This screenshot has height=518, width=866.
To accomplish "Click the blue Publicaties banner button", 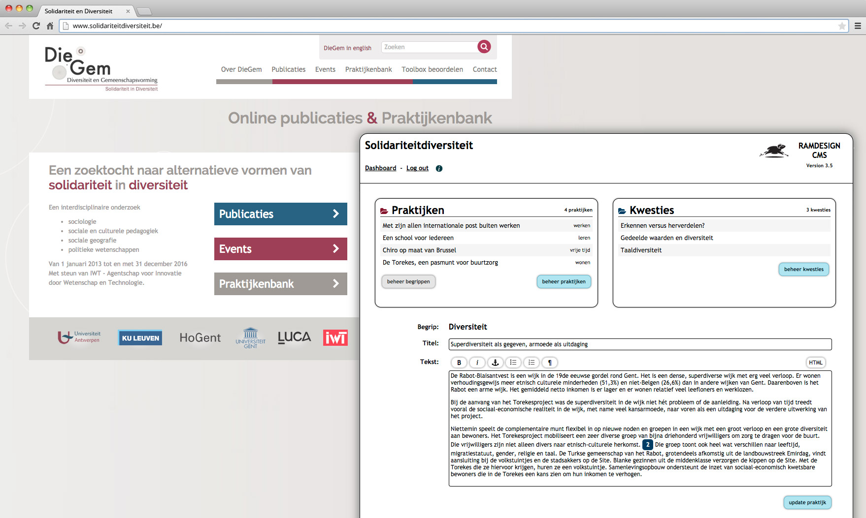I will 281,214.
